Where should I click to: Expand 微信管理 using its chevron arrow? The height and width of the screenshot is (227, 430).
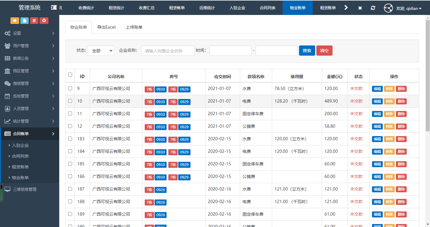pos(53,83)
